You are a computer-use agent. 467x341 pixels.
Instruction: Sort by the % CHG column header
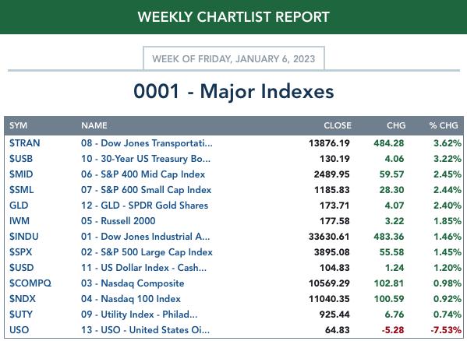(444, 125)
